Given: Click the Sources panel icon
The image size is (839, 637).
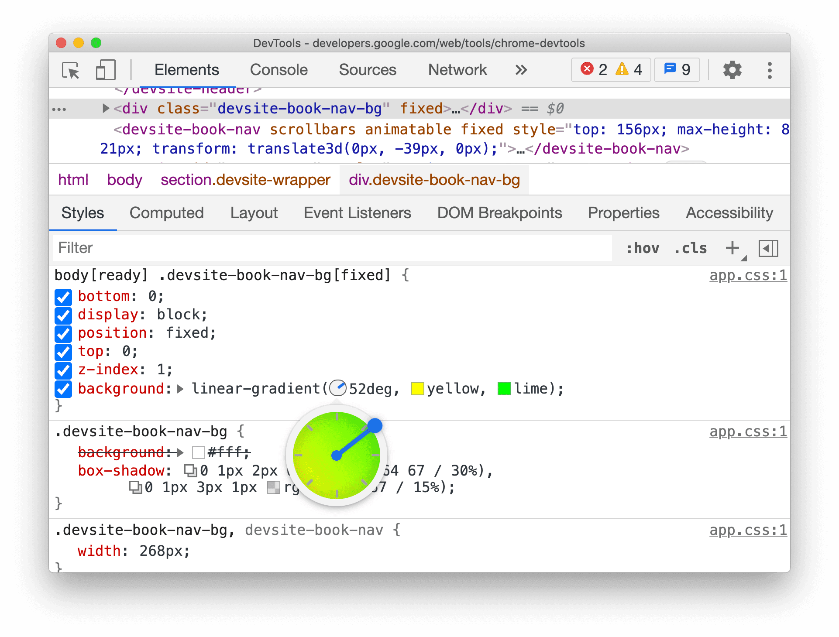Looking at the screenshot, I should click(367, 69).
